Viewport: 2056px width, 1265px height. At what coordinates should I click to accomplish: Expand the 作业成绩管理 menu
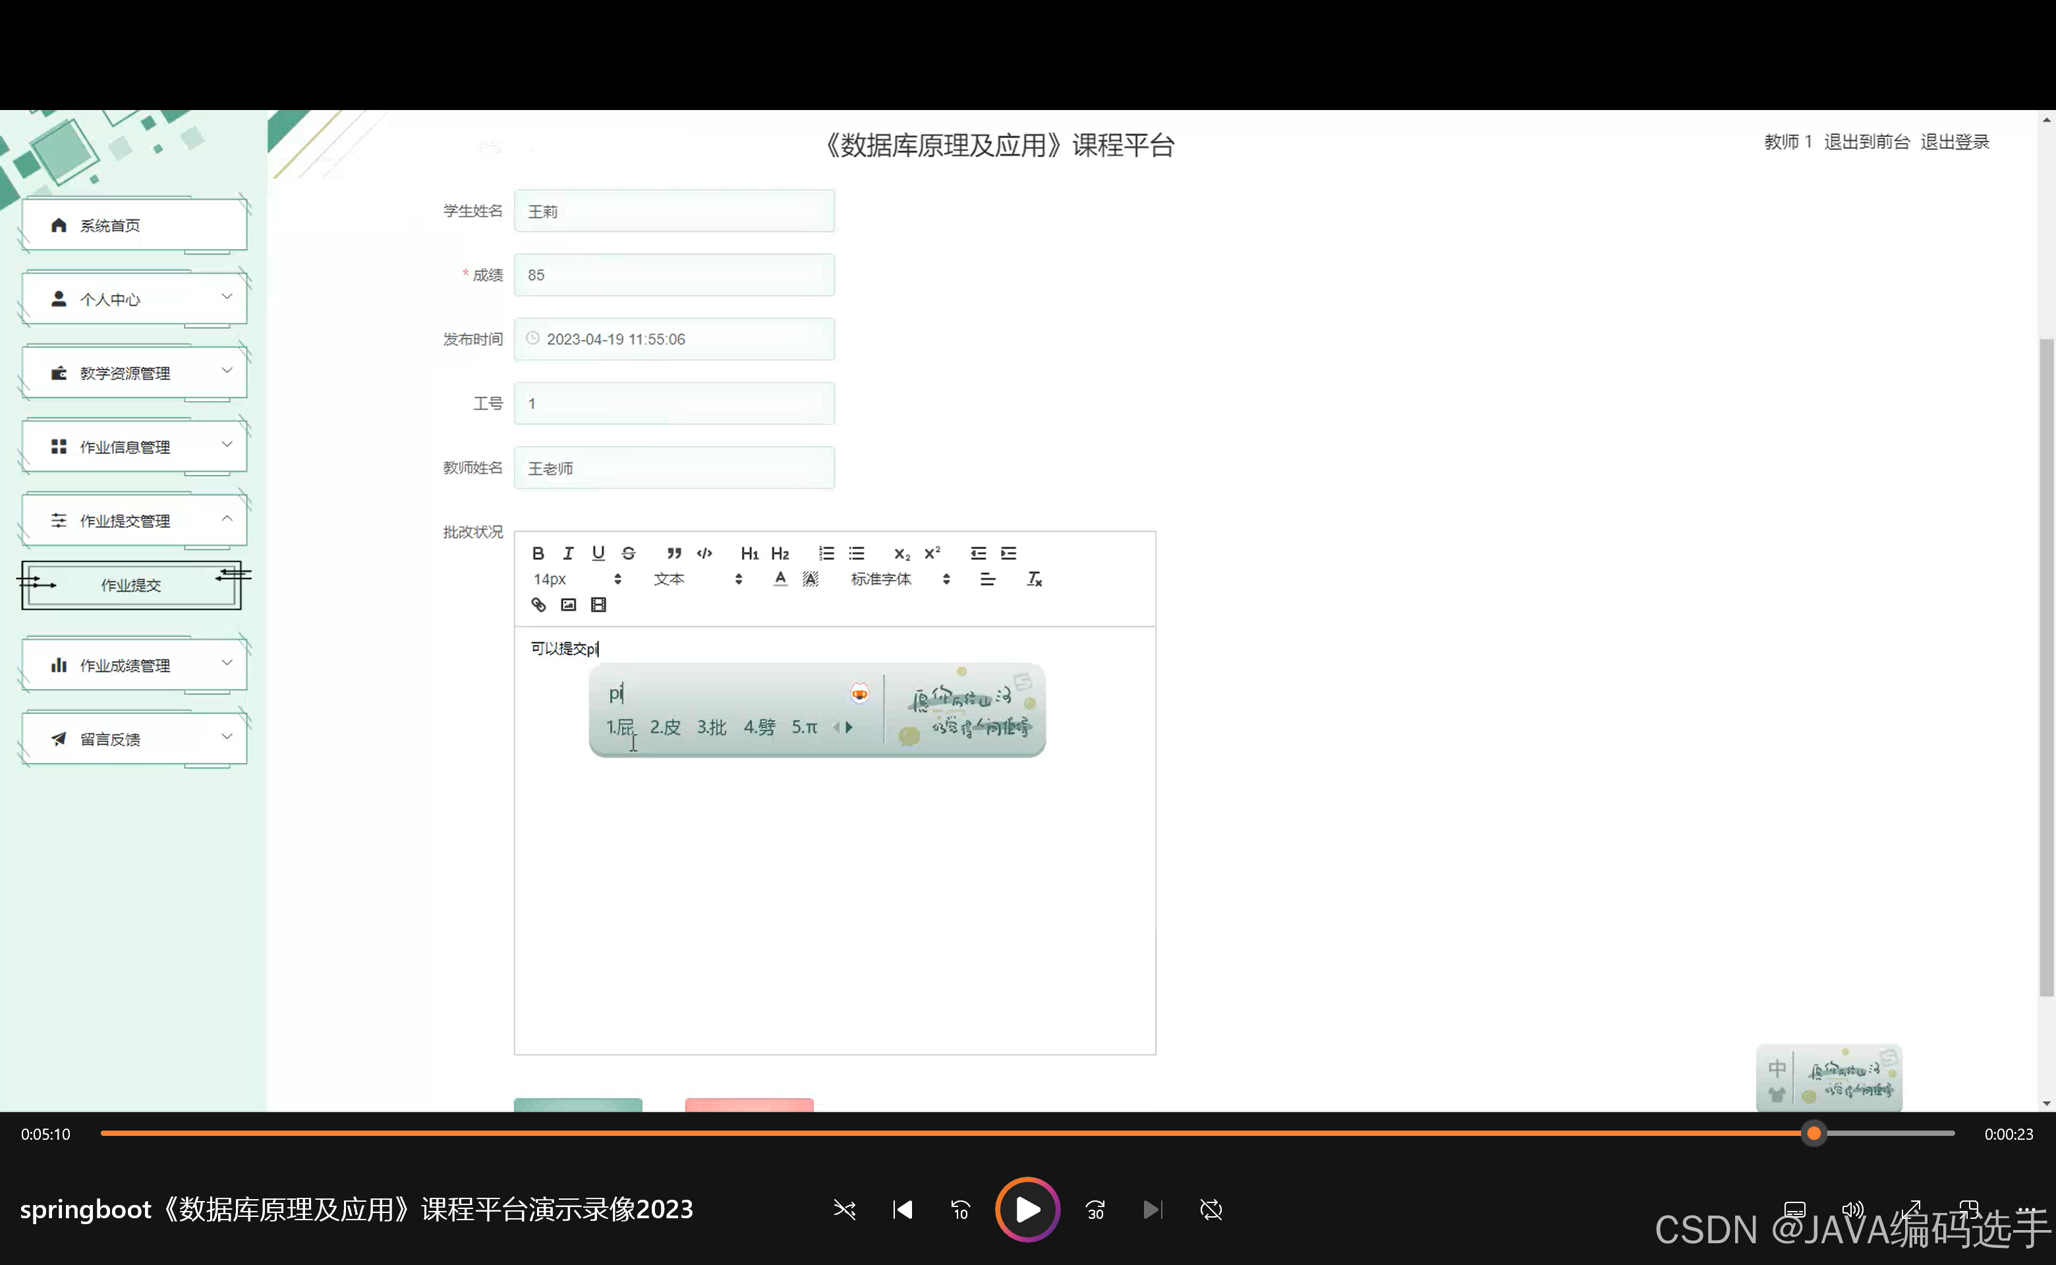pyautogui.click(x=134, y=665)
